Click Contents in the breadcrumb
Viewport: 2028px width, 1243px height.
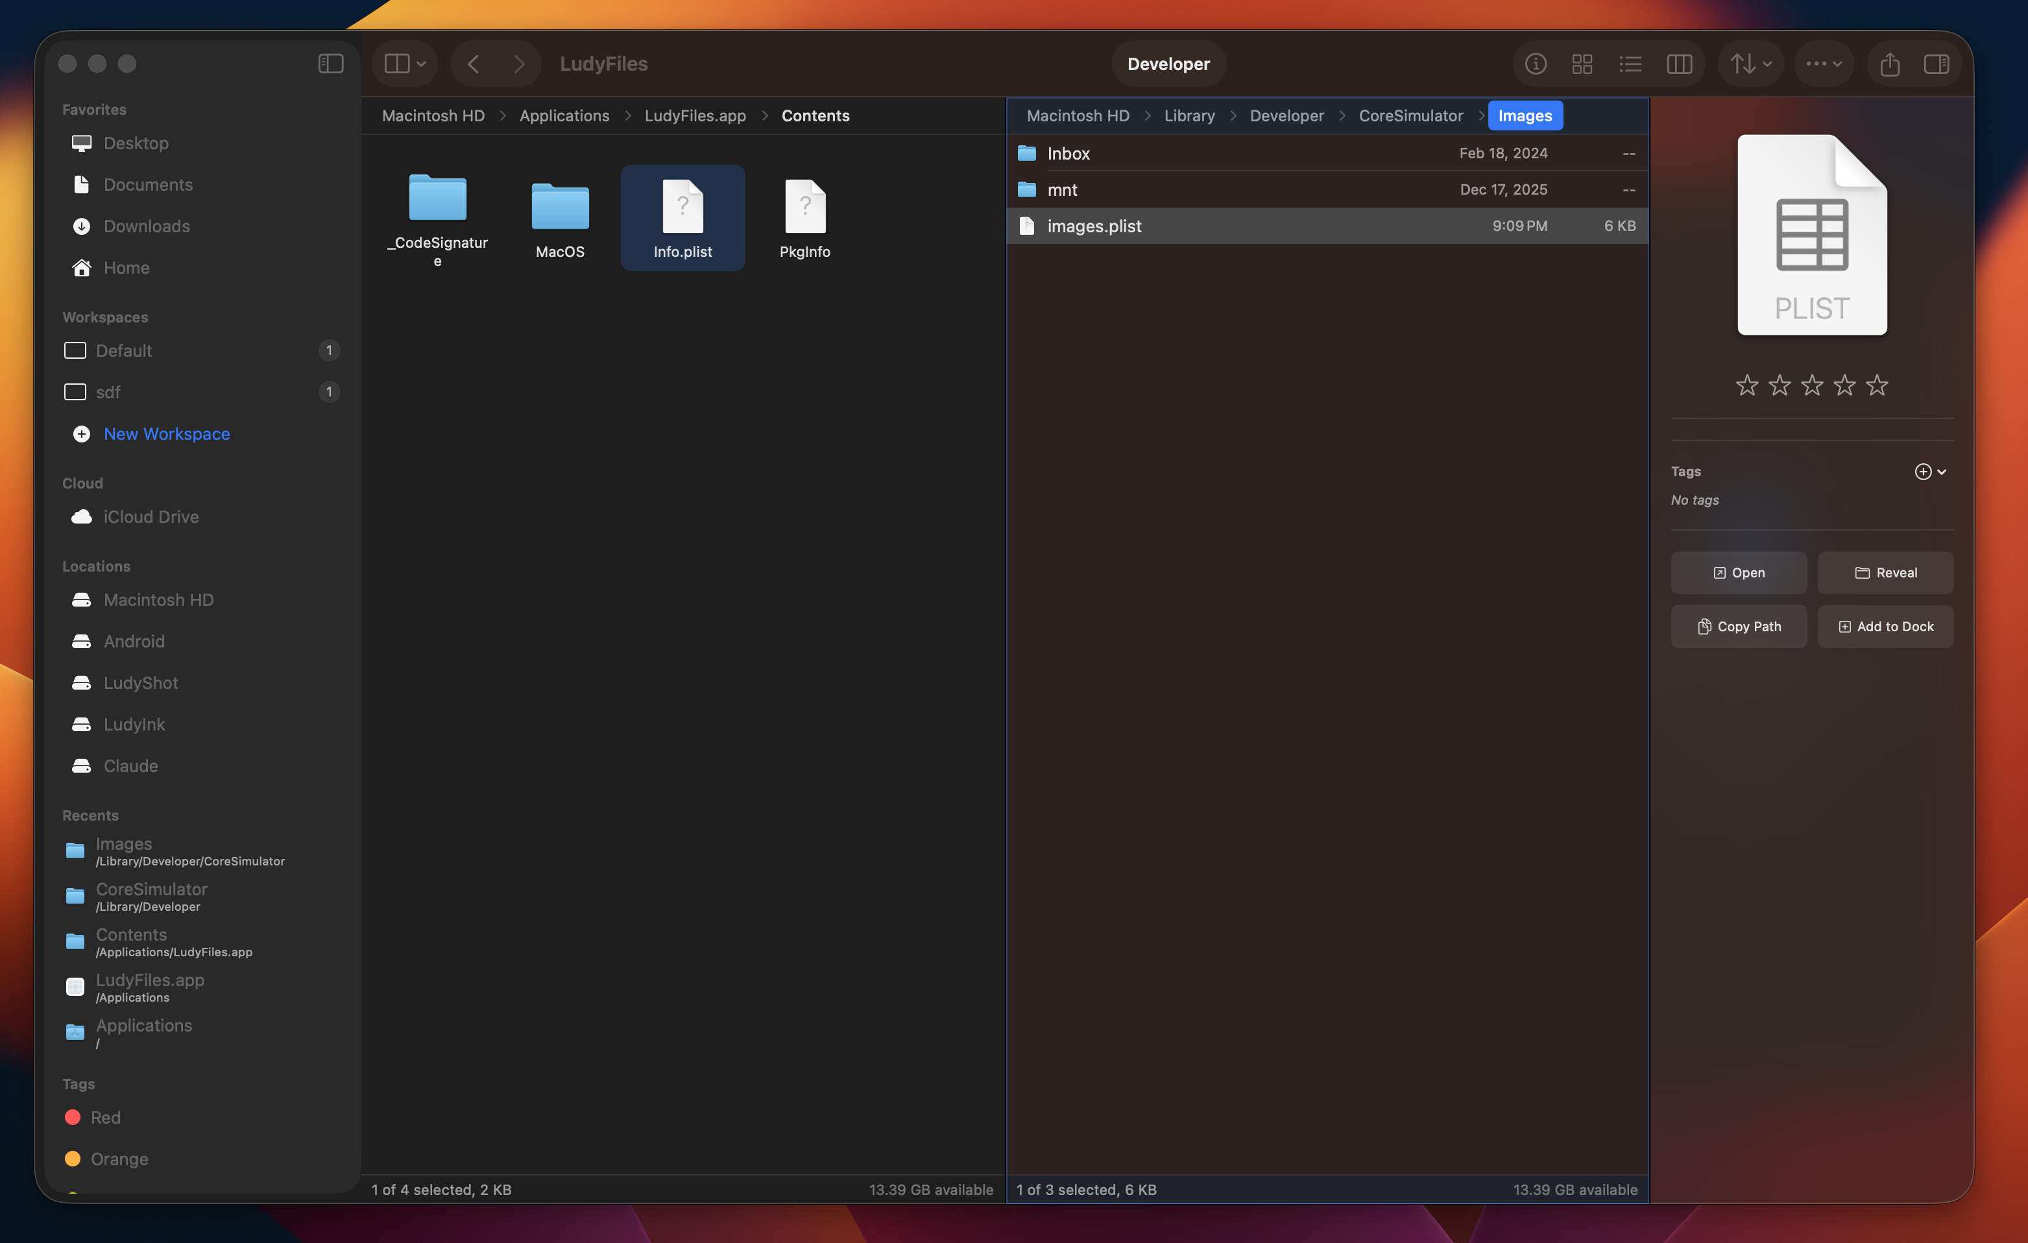pos(815,116)
